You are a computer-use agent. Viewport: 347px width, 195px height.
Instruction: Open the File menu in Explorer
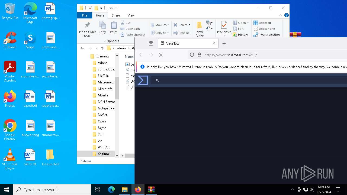point(85,15)
